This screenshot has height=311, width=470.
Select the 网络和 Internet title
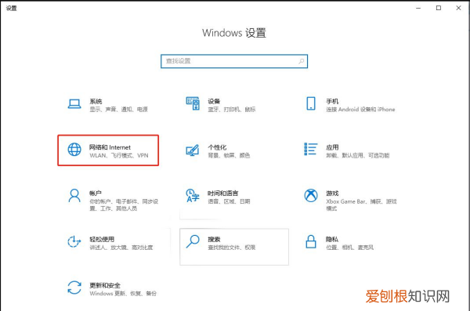click(110, 147)
